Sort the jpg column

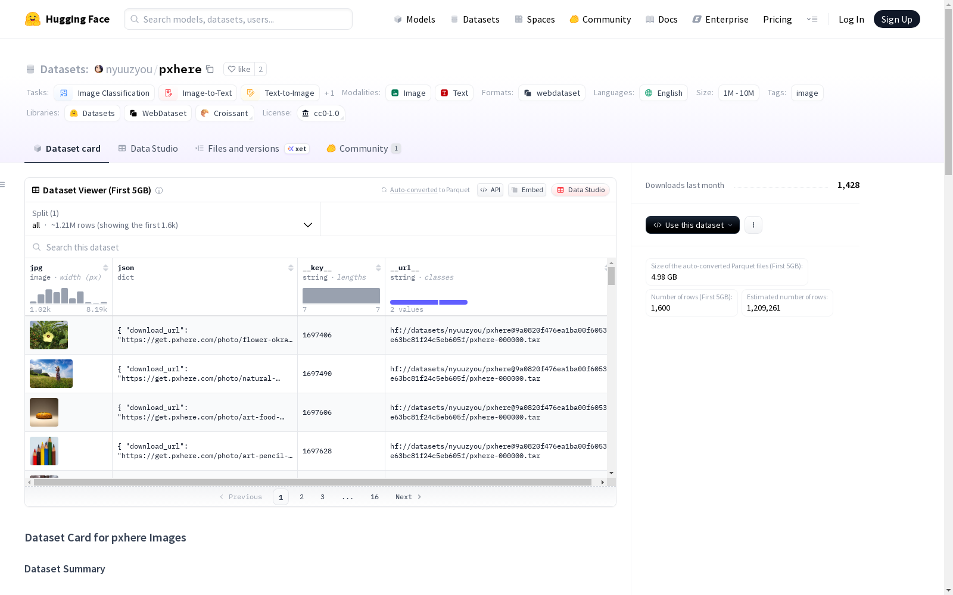click(x=105, y=268)
